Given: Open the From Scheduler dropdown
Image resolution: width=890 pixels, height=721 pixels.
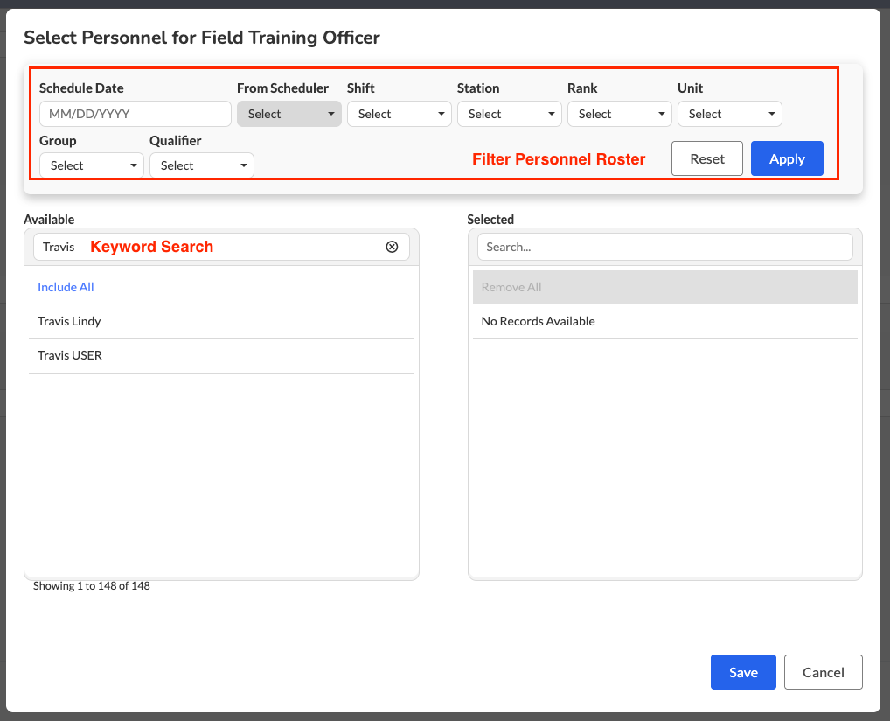Looking at the screenshot, I should click(x=289, y=114).
